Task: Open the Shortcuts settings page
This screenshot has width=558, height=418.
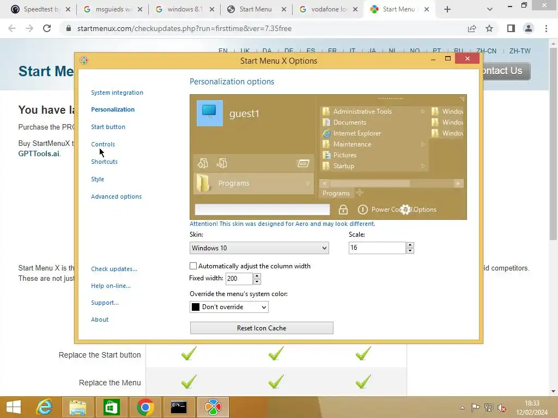Action: pos(104,162)
